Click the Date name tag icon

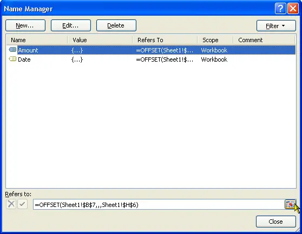pos(12,59)
